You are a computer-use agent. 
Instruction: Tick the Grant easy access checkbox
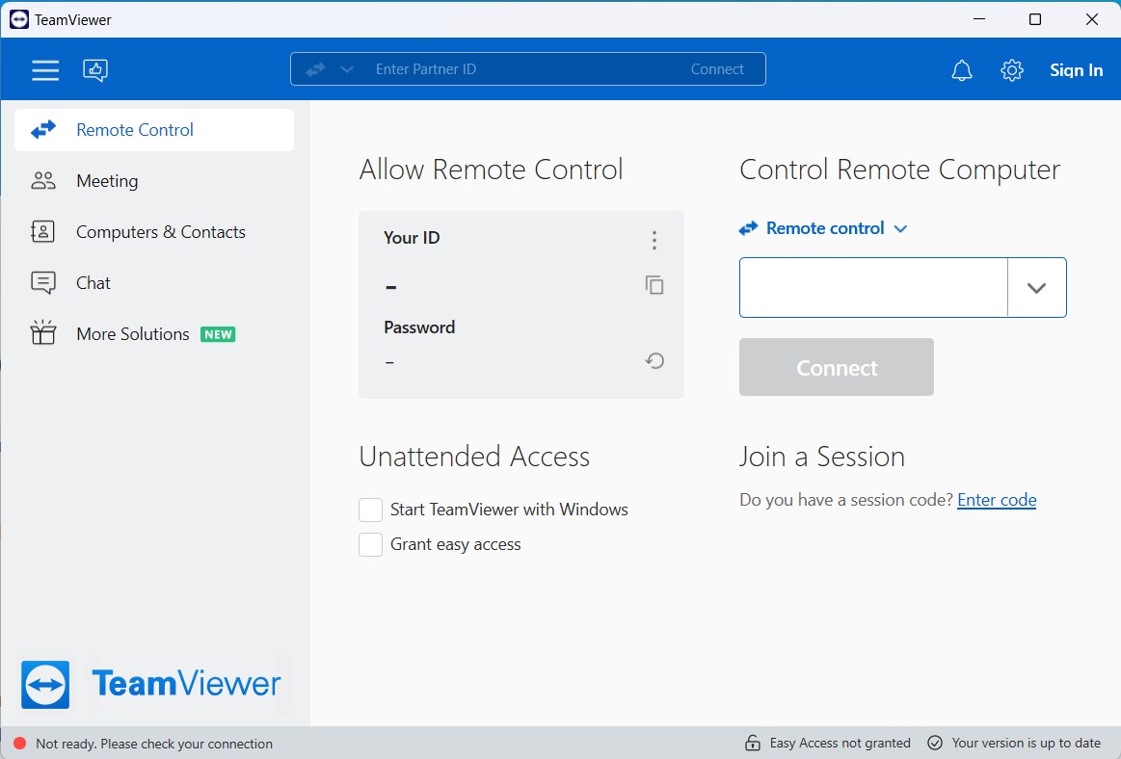pos(370,544)
